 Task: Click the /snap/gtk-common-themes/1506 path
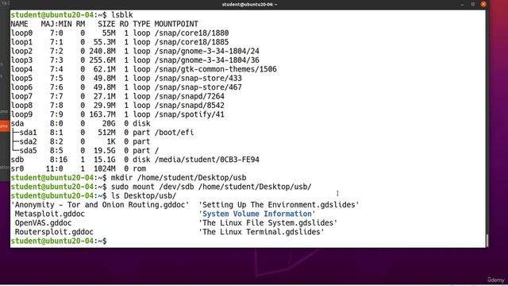pos(215,69)
